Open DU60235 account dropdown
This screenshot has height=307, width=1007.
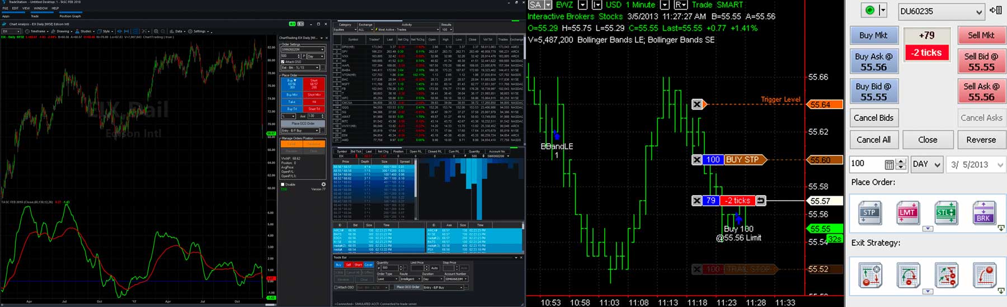(942, 11)
